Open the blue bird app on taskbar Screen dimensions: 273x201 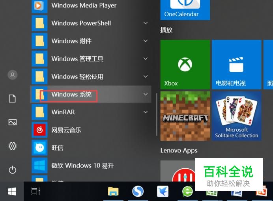(163, 192)
